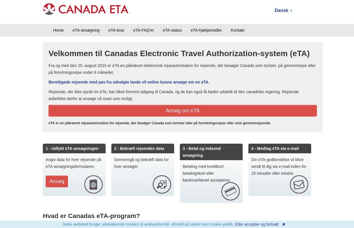This screenshot has height=228, width=354.
Task: Open the link about berettigede rejsende med pas
Action: pos(129,82)
